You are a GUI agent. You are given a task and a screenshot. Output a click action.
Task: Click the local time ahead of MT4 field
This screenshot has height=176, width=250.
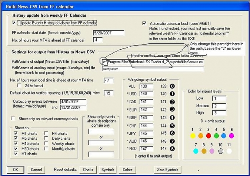pos(108,80)
